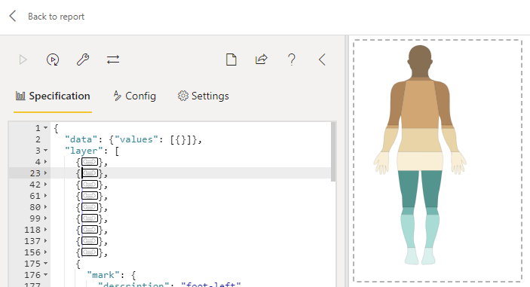
Task: Click the export share icon
Action: pyautogui.click(x=262, y=60)
